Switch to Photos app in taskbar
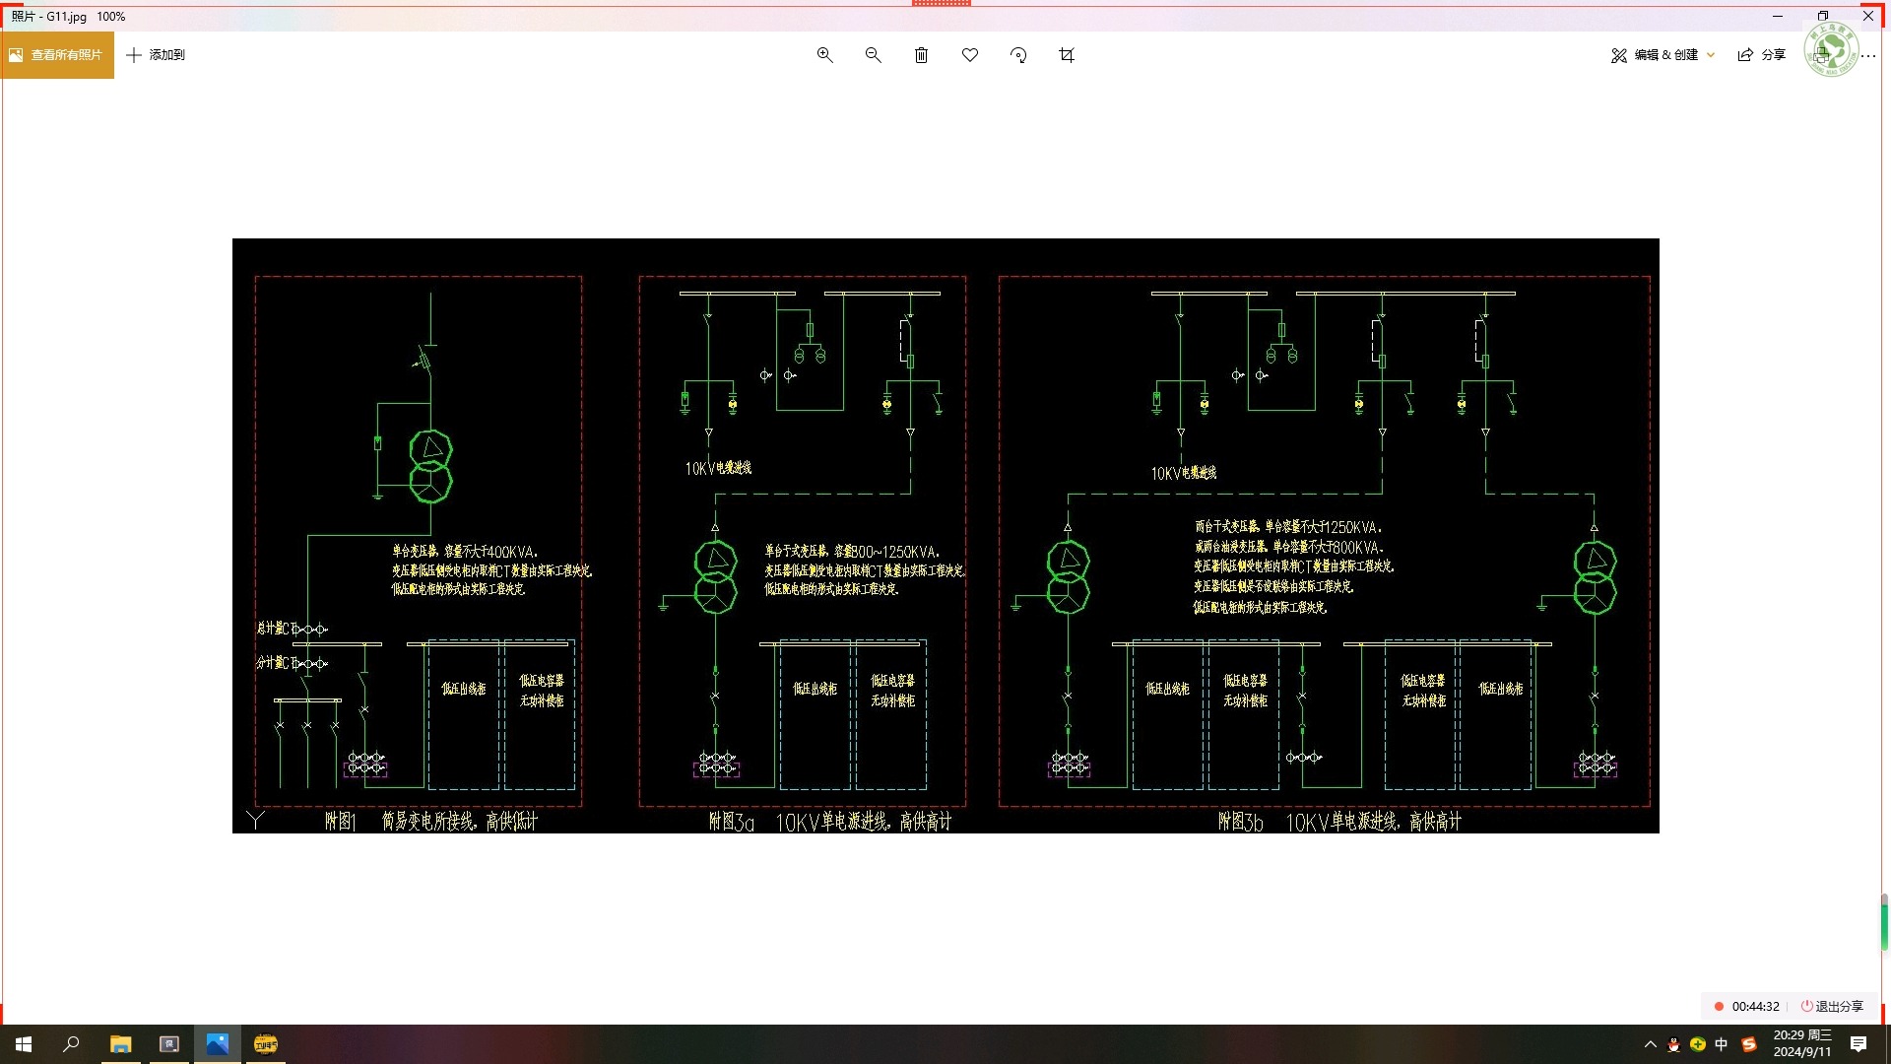The height and width of the screenshot is (1064, 1891). pyautogui.click(x=217, y=1044)
